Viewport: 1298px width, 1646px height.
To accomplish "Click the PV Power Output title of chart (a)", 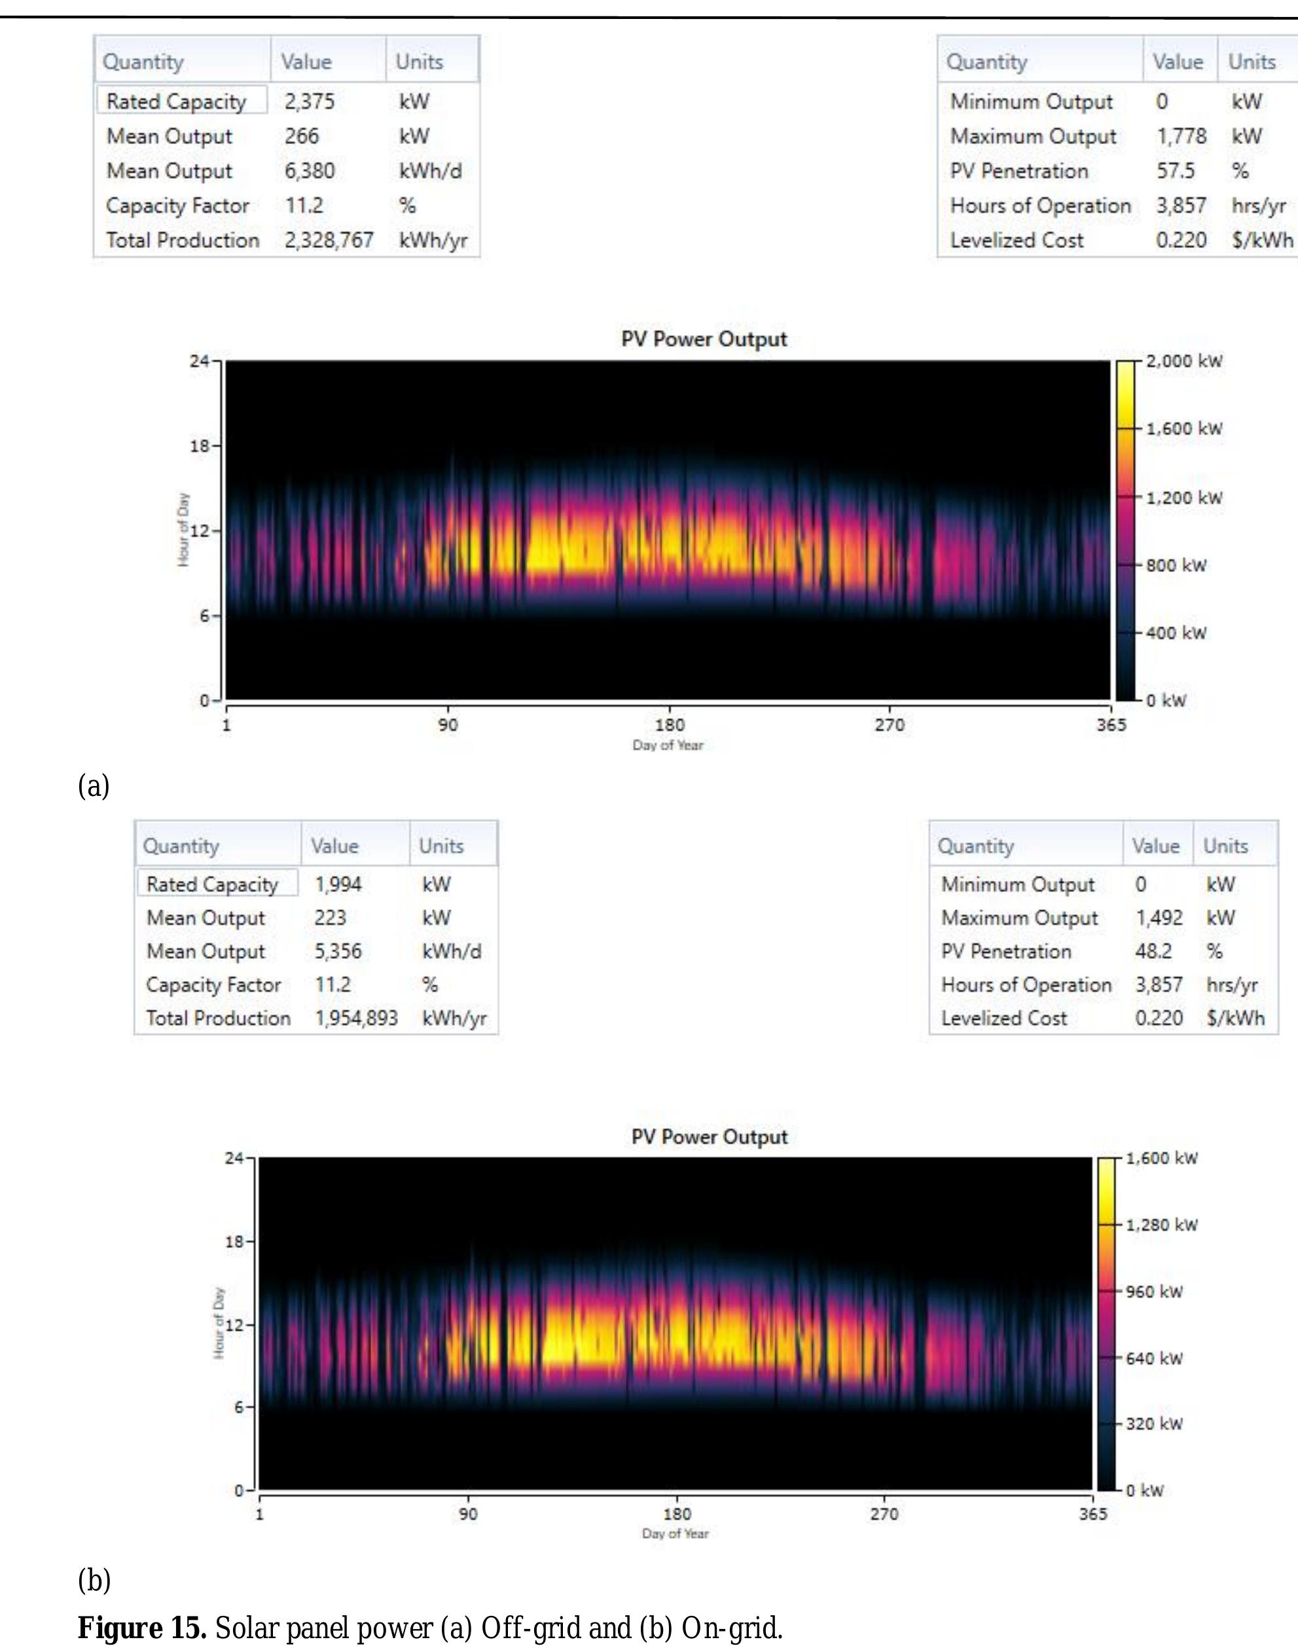I will click(704, 339).
